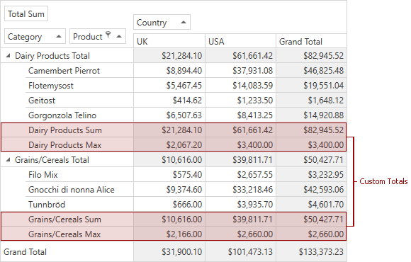This screenshot has height=262, width=411.
Task: Select the Filo Mix row header
Action: [79, 174]
